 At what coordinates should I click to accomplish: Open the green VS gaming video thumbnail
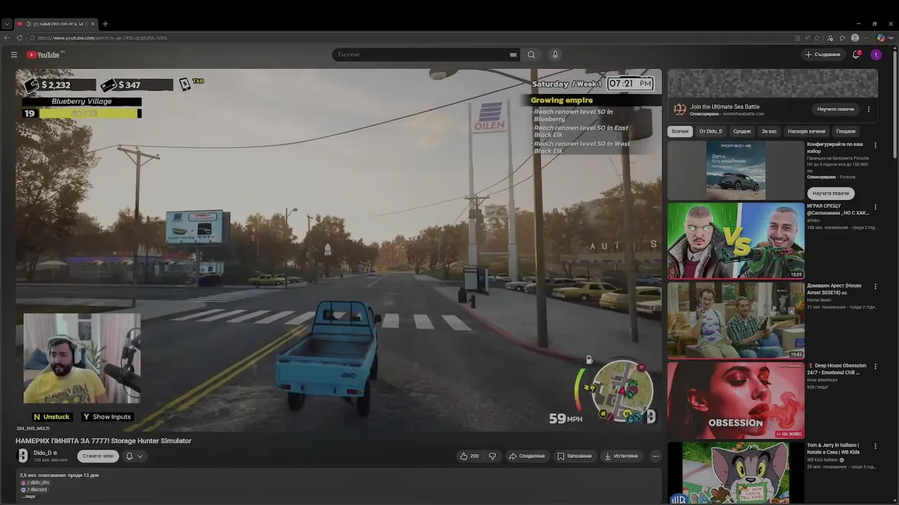tap(735, 241)
